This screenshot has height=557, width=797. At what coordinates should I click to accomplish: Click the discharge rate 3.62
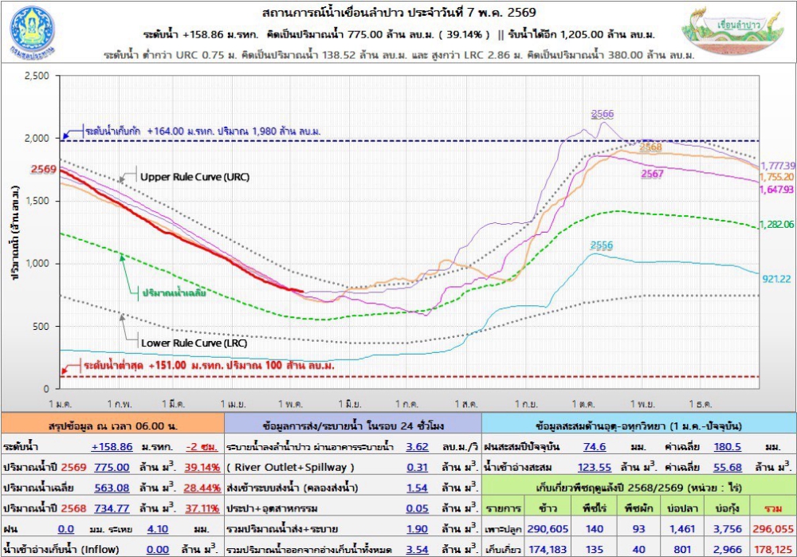(x=418, y=447)
